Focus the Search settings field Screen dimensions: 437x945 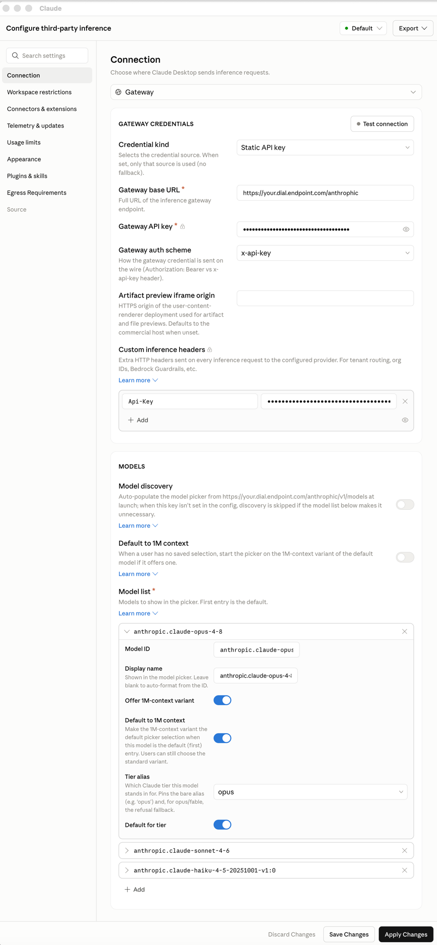tap(47, 56)
